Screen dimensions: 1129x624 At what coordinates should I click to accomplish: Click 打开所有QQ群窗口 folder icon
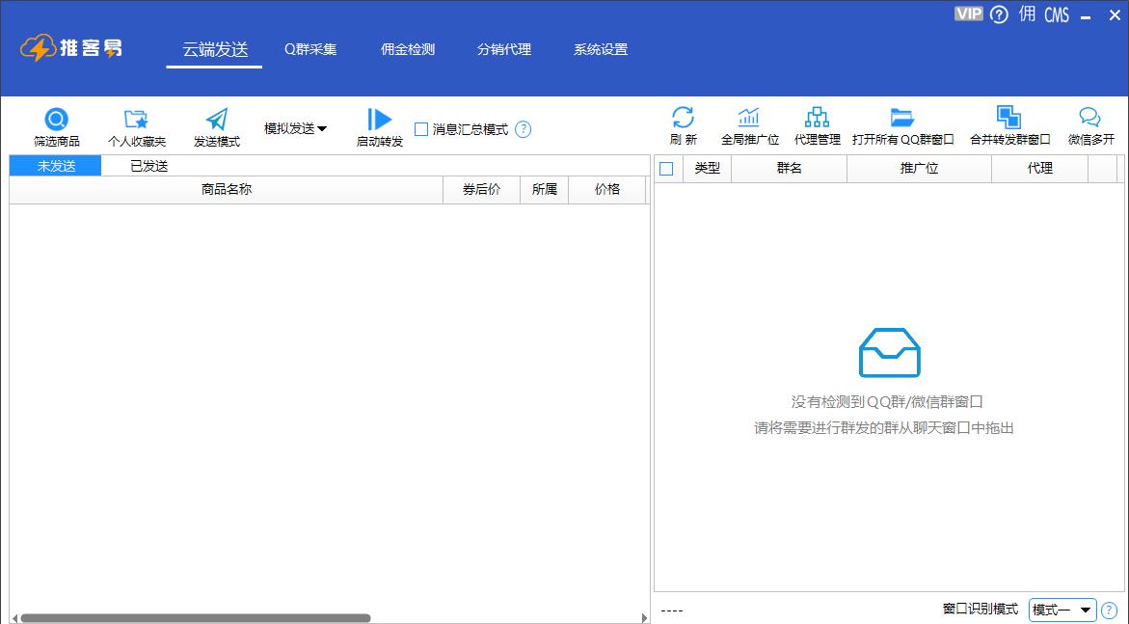(902, 118)
